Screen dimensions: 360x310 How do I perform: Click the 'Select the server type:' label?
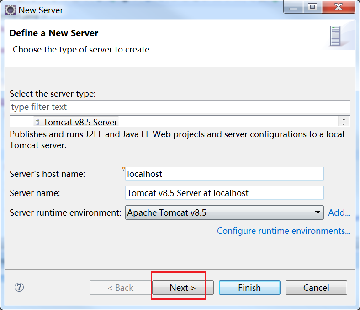(x=53, y=94)
